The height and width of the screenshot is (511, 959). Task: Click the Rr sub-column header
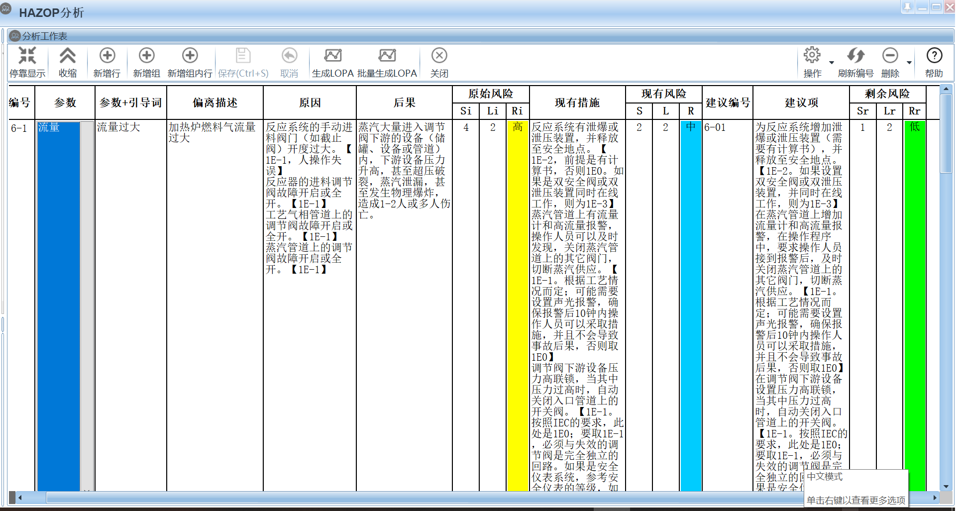915,111
